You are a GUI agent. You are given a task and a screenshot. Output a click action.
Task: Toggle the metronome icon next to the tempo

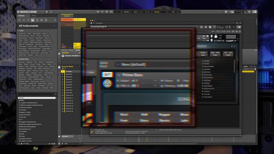click(x=121, y=12)
